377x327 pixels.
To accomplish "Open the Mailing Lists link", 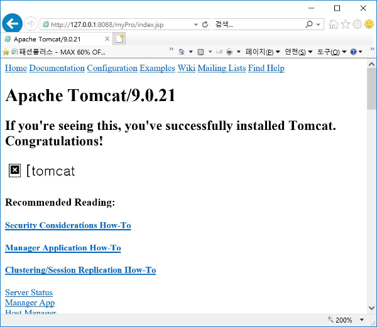I will [x=222, y=68].
